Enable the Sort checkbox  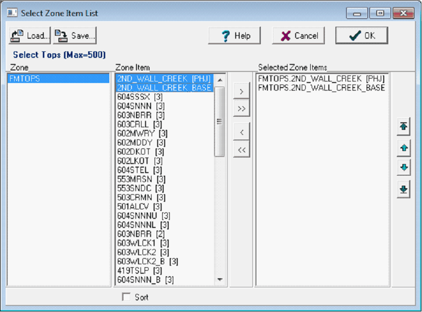tap(126, 297)
